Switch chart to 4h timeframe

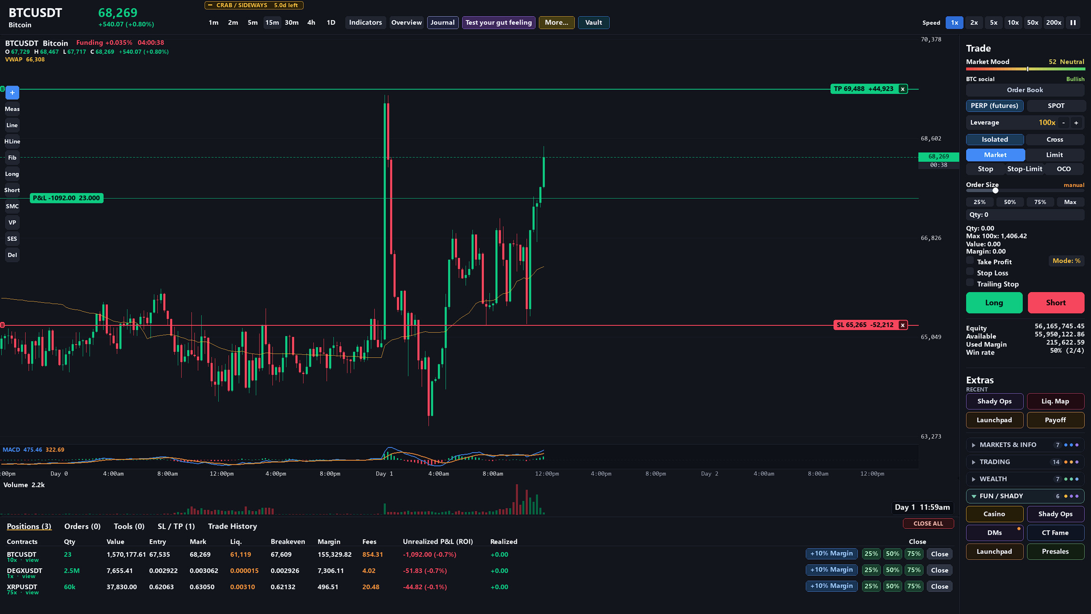pos(311,23)
